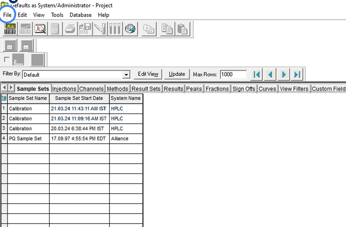
Task: Toggle the small checkbox below the toolbar
Action: click(x=7, y=60)
